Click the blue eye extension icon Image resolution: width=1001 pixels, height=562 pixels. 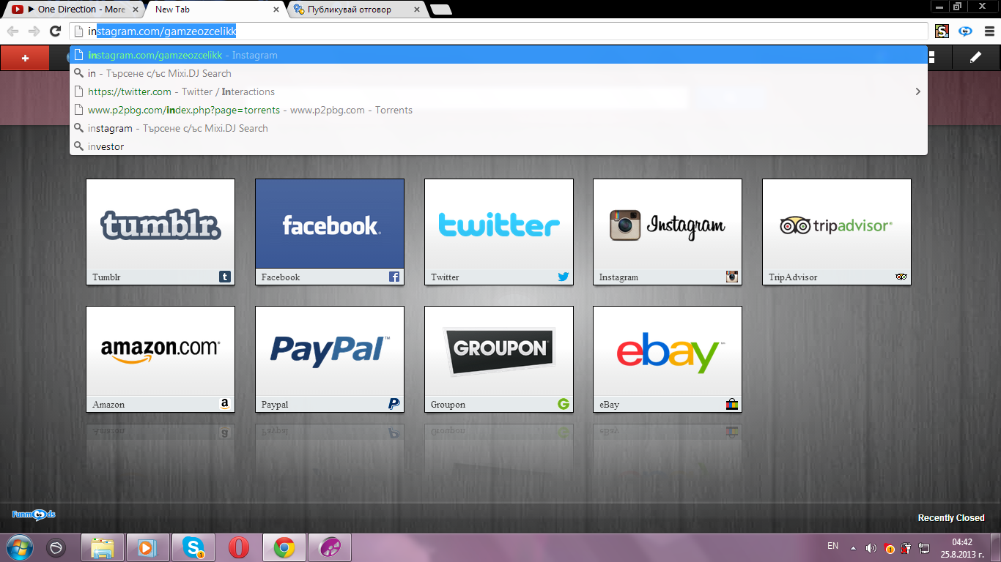966,31
